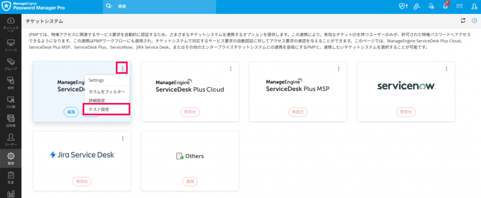Viewport: 481px width, 198px height.
Task: Open the notifications bell
Action: coord(445,6)
